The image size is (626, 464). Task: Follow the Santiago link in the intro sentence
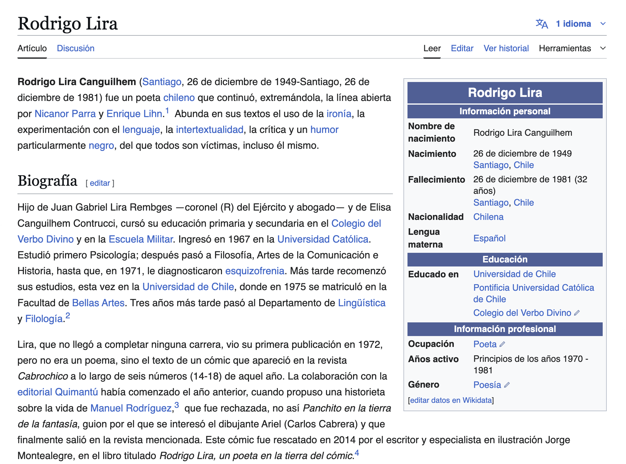(162, 82)
